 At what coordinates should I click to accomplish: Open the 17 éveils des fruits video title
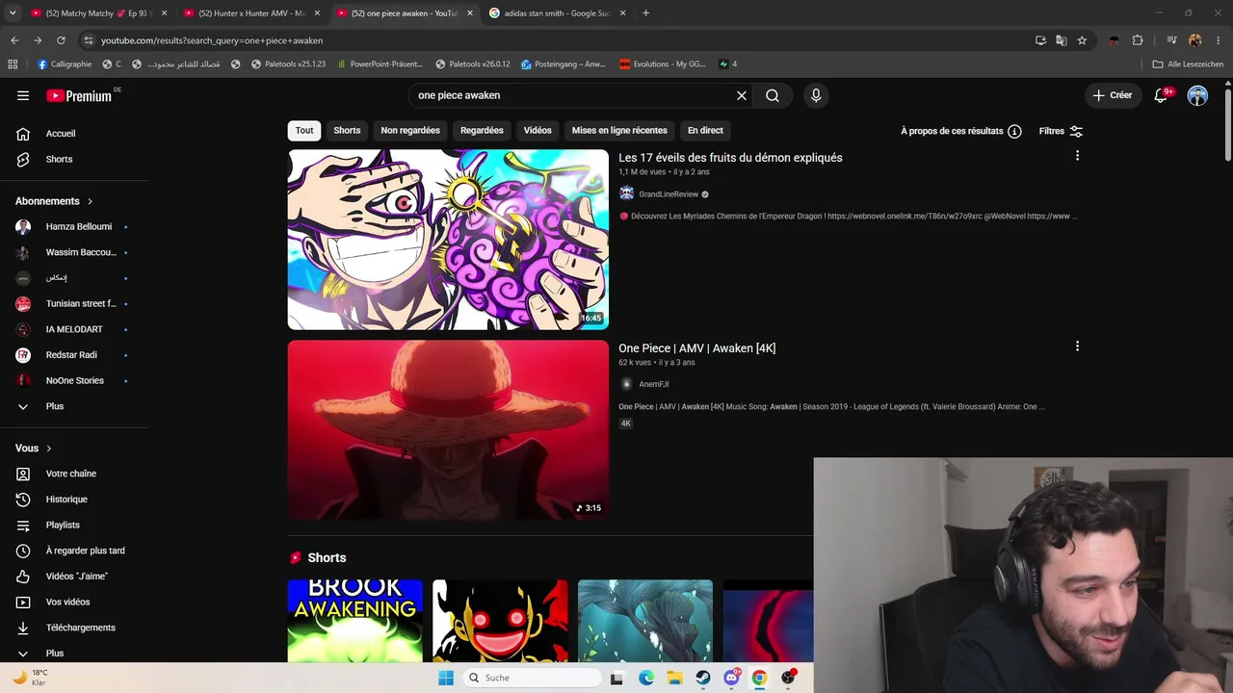click(730, 158)
